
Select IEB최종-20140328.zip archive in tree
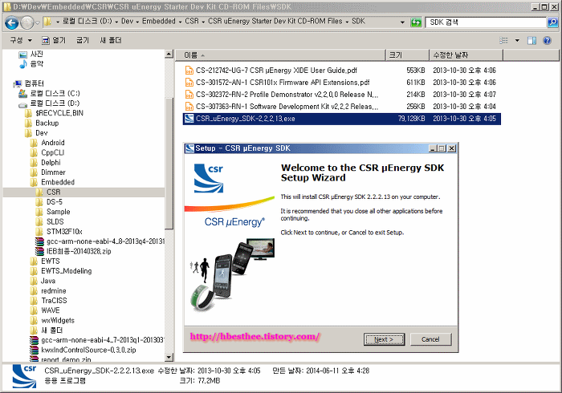click(79, 252)
